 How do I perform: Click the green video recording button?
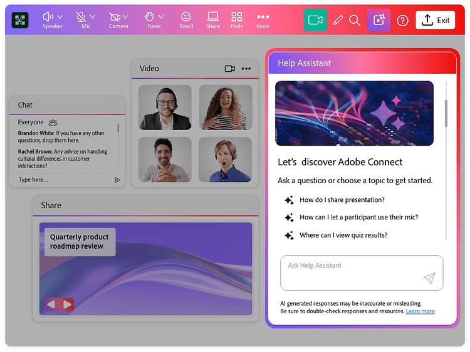[x=315, y=20]
